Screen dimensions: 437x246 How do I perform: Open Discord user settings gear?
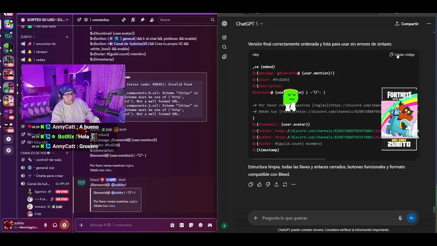coord(64,225)
